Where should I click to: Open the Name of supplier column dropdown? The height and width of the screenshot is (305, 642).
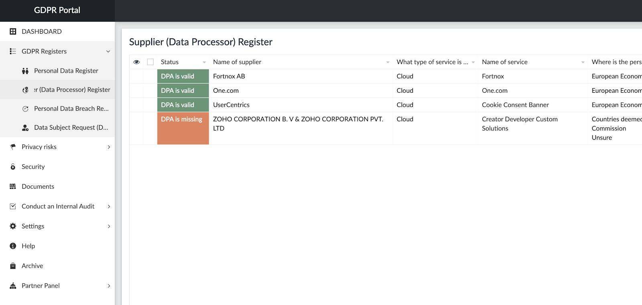click(388, 62)
